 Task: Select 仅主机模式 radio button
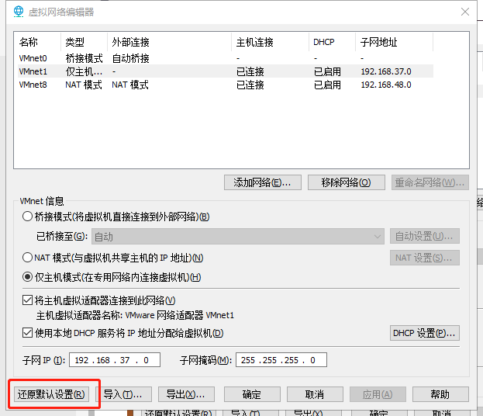tap(27, 277)
